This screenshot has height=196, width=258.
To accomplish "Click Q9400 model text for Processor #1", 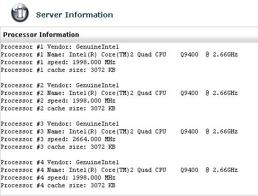I will (189, 54).
